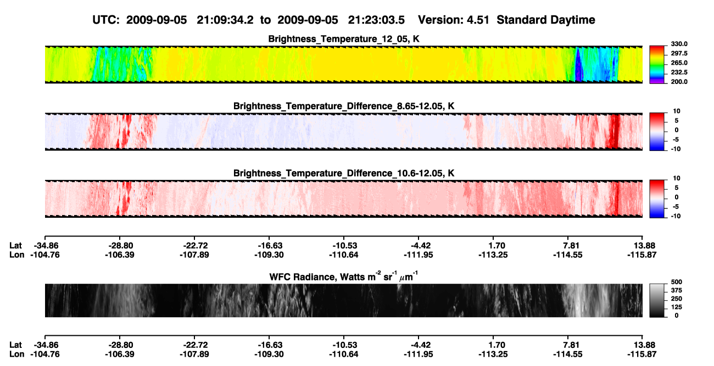Click the Brightness_Temperature_12_05 image strip

pos(343,64)
